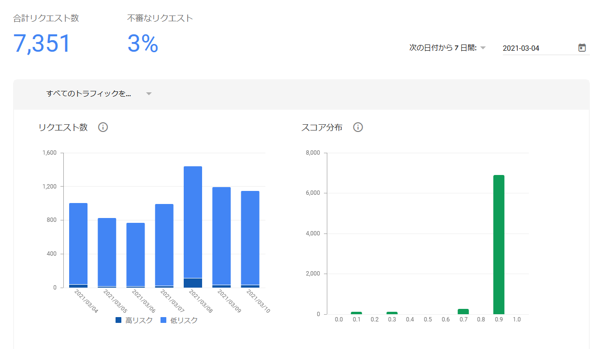Viewport: 614px width, 349px height.
Task: Expand the すべてのトラフィックを... filter dropdown
Action: pyautogui.click(x=99, y=94)
